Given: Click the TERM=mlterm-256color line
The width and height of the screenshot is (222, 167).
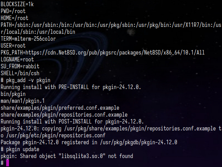Looking at the screenshot, I should [28, 39].
